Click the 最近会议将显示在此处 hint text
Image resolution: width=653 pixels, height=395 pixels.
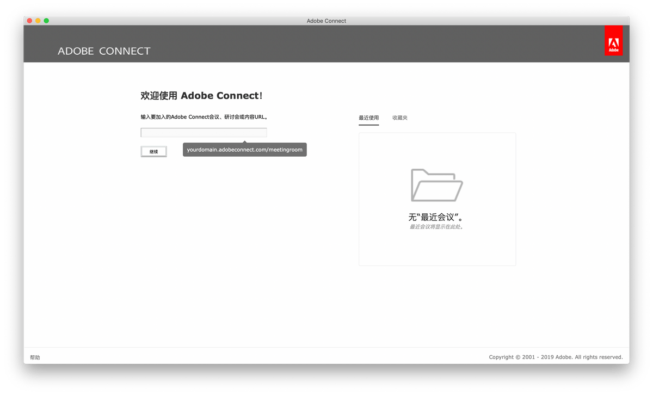pos(437,227)
